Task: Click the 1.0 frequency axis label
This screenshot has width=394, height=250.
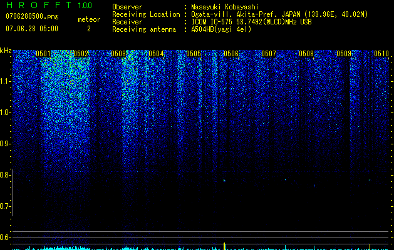Action: (4, 112)
